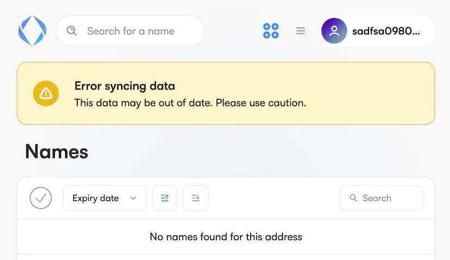Open the hamburger menu
The height and width of the screenshot is (260, 450).
(x=301, y=31)
